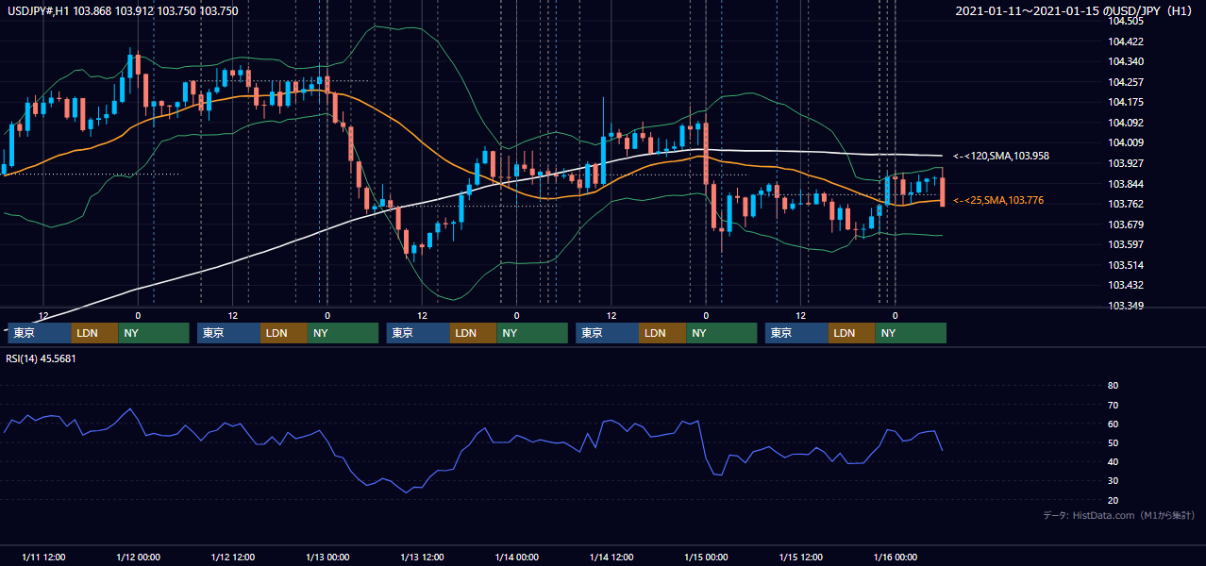Click price axis value 104.422
The image size is (1206, 566).
pyautogui.click(x=1126, y=42)
